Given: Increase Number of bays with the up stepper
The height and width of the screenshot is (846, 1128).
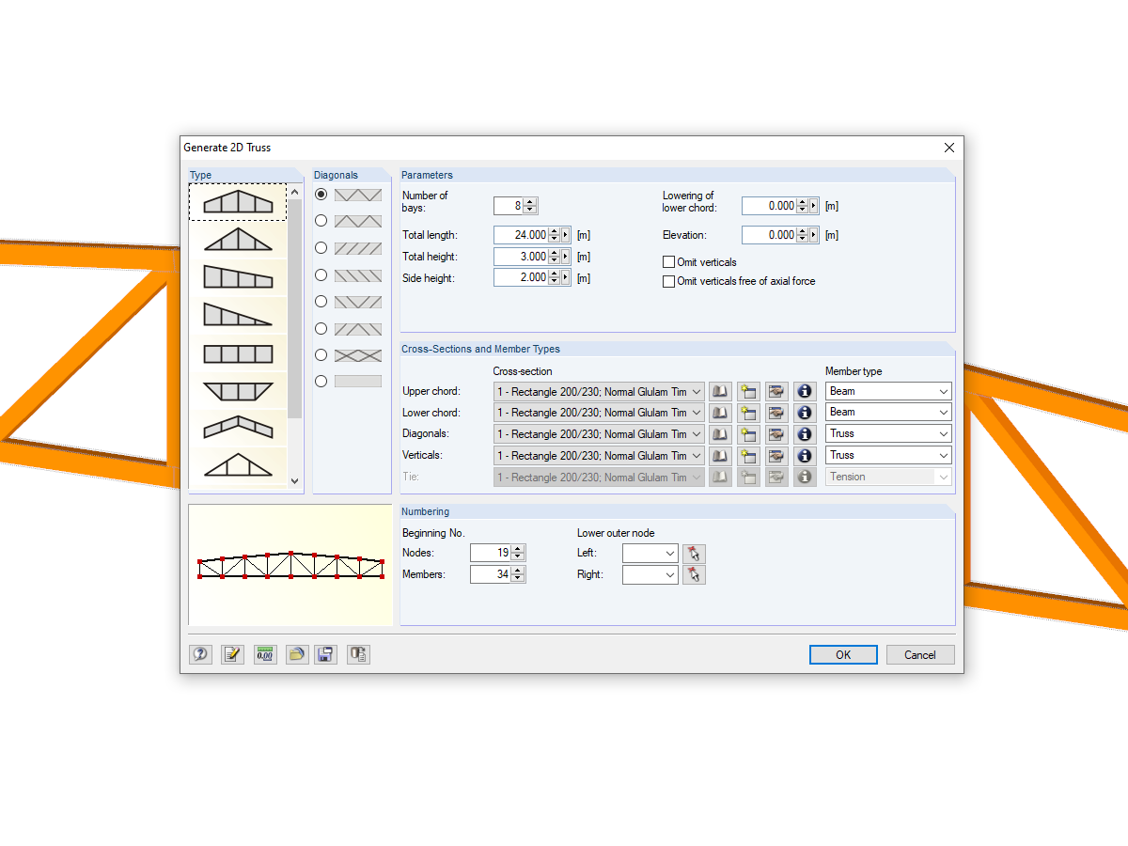Looking at the screenshot, I should 528,201.
